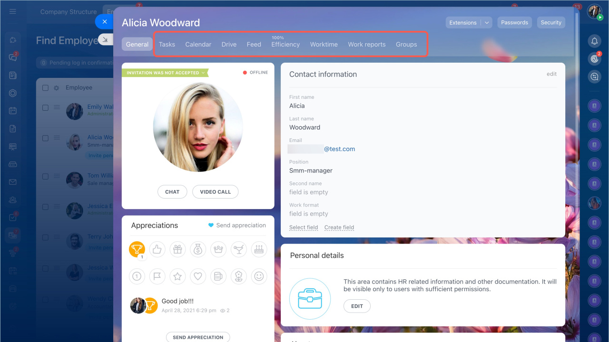Click the Extensions button

pyautogui.click(x=463, y=22)
